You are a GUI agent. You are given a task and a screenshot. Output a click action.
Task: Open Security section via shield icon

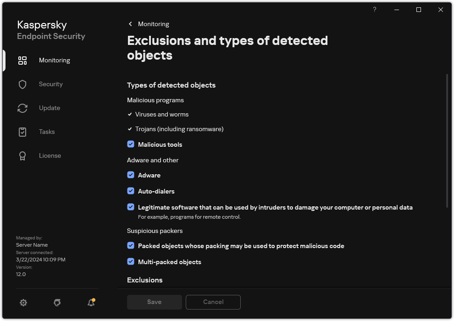(22, 84)
